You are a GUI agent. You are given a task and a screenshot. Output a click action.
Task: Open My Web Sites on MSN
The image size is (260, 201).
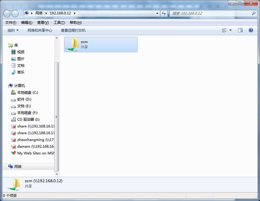click(x=33, y=153)
